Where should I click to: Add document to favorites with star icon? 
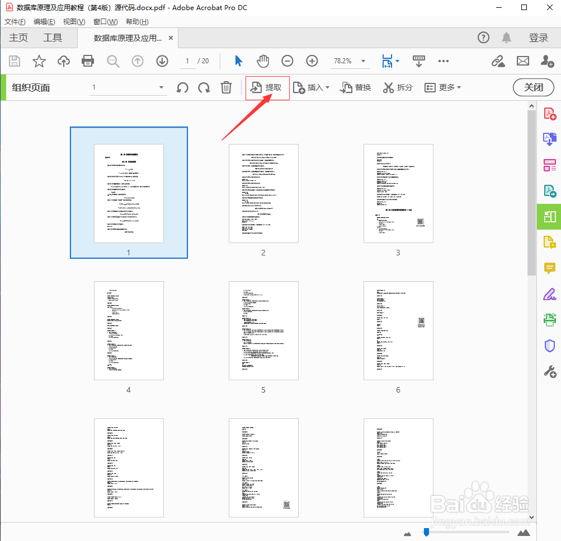pos(39,61)
